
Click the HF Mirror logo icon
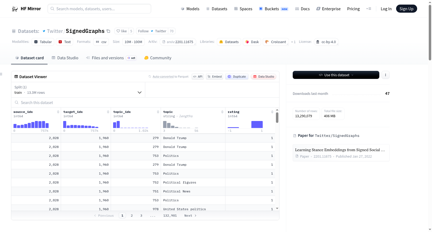point(15,9)
